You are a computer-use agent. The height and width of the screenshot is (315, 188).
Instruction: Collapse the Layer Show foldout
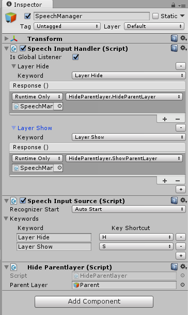coord(13,128)
